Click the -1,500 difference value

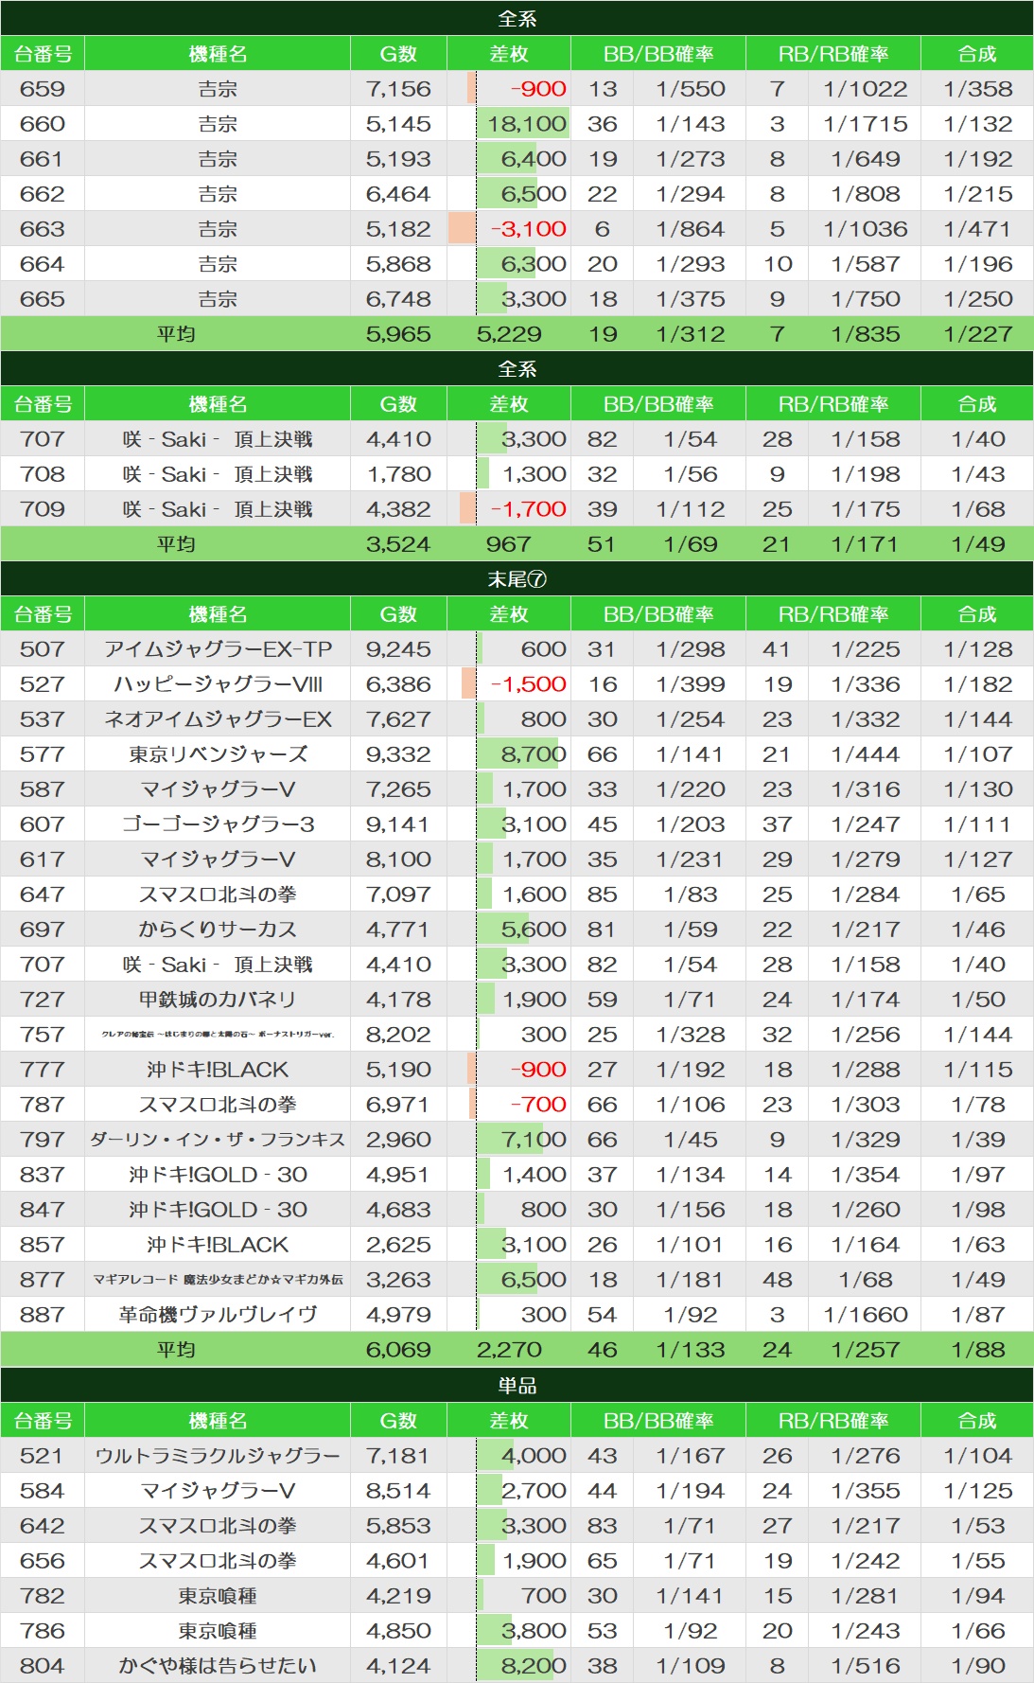528,684
